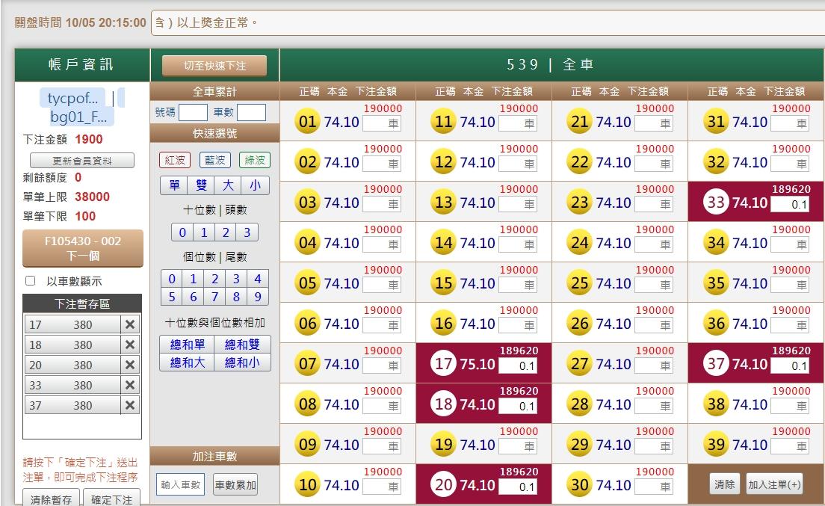
Task: Deselect the white ball number 33
Action: pos(716,202)
